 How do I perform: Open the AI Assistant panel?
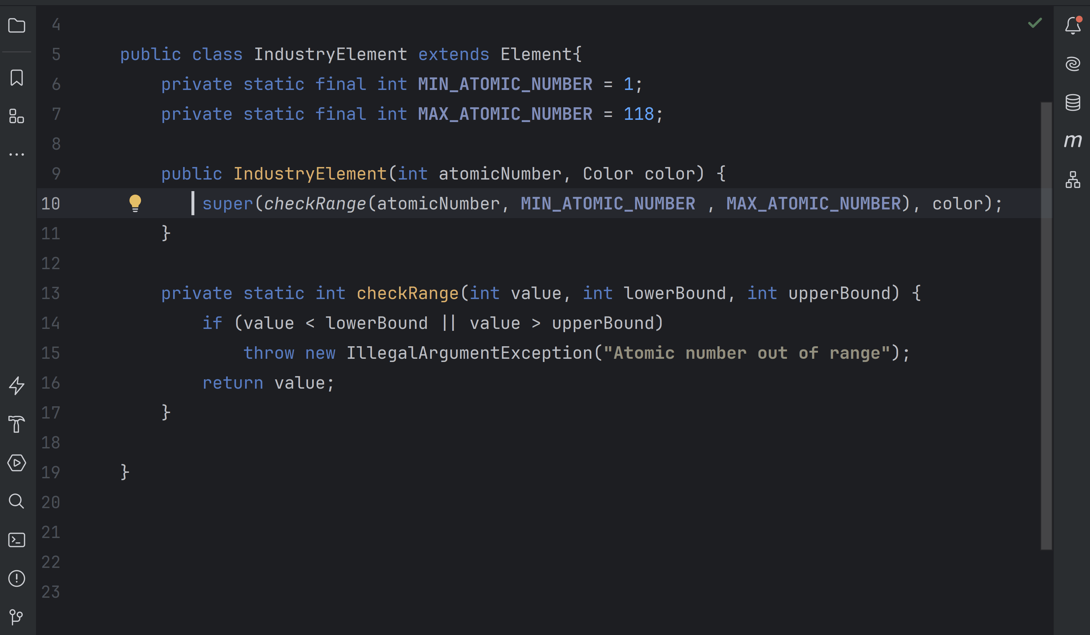(x=1073, y=63)
